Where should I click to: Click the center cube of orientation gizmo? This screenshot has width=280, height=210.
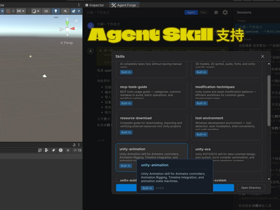tap(67, 29)
